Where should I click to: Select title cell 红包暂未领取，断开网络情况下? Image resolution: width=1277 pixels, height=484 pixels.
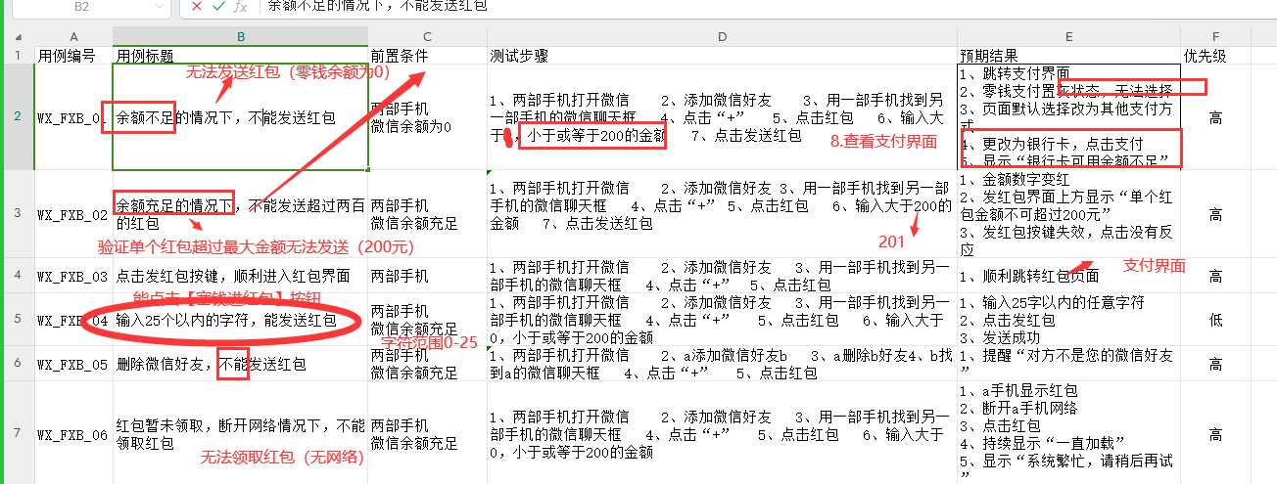pos(241,432)
